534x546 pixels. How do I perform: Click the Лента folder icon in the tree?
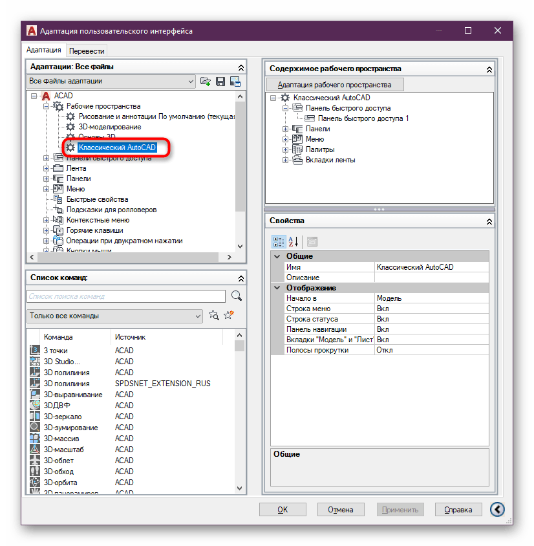58,168
